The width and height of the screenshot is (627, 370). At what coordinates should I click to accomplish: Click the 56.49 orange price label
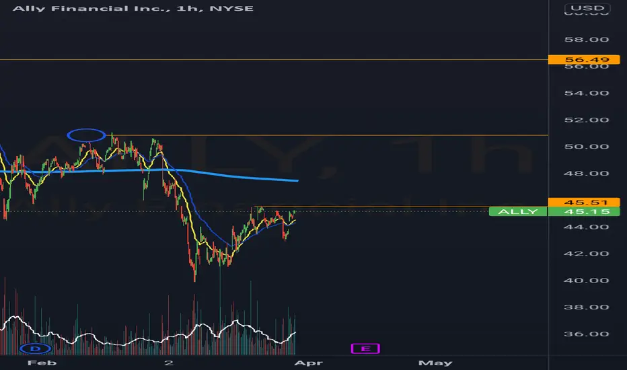click(x=584, y=60)
